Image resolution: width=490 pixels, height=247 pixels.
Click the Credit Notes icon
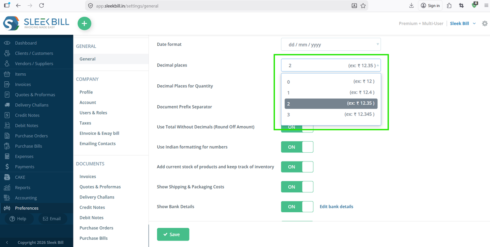(x=7, y=115)
